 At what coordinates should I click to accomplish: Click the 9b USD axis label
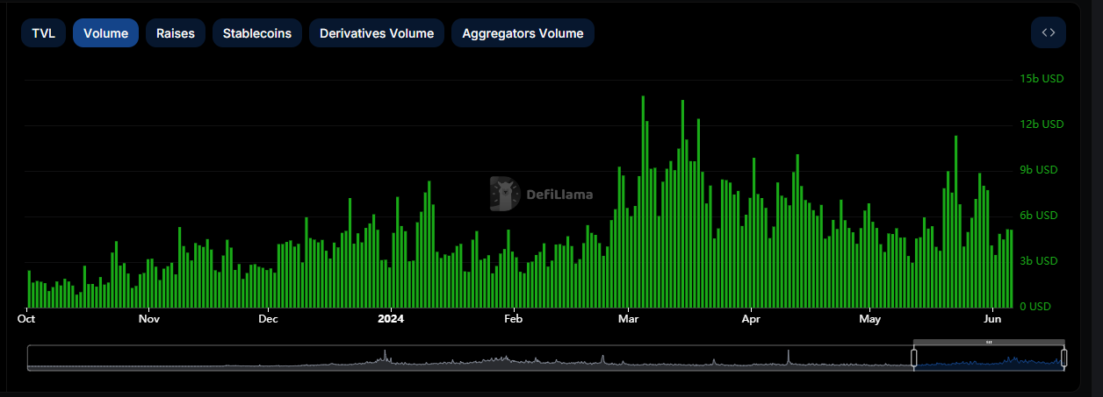coord(1038,170)
